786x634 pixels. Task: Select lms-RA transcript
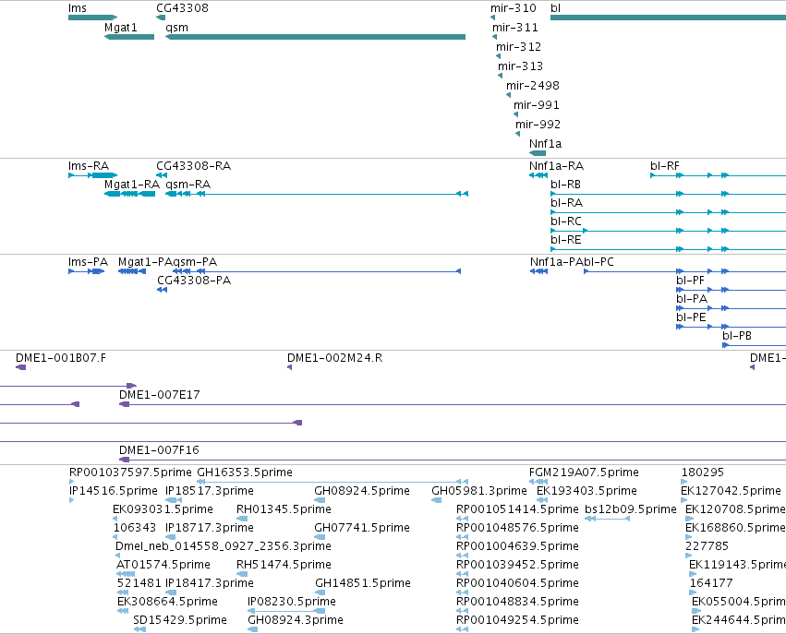[92, 175]
